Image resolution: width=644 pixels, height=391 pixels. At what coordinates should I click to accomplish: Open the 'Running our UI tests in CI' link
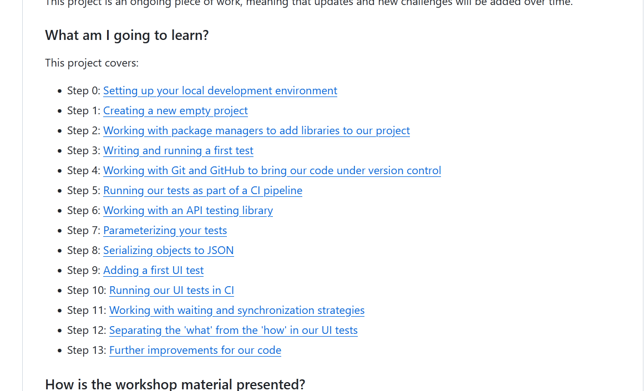[171, 290]
